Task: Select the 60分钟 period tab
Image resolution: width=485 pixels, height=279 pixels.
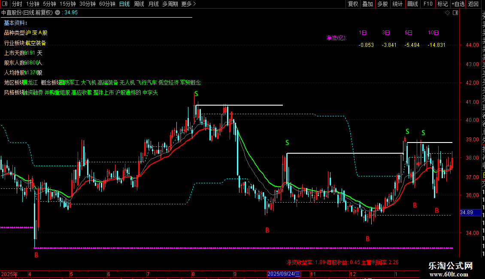Action: tap(107, 4)
